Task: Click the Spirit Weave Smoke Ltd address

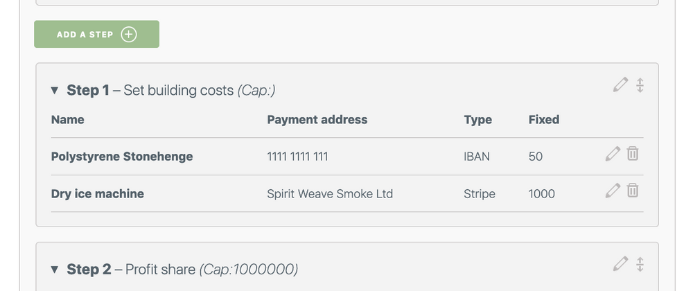Action: [330, 193]
